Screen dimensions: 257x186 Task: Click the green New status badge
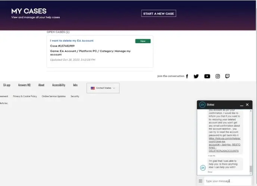coord(143,41)
